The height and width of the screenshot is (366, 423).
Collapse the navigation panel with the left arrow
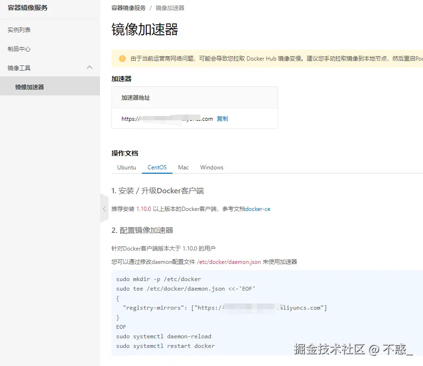104,209
